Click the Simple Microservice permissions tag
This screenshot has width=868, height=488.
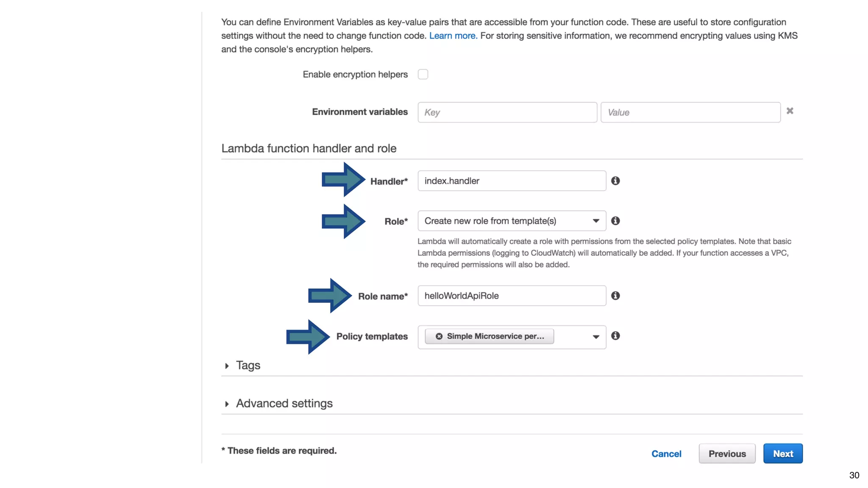click(495, 336)
